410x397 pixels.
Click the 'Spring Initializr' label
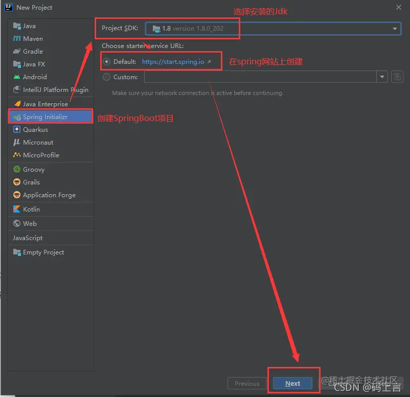pyautogui.click(x=45, y=117)
